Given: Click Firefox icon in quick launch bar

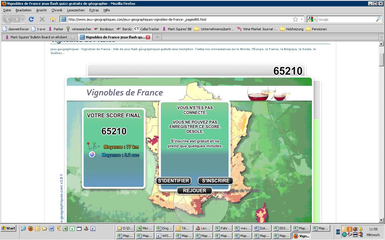Looking at the screenshot, I should (x=31, y=229).
